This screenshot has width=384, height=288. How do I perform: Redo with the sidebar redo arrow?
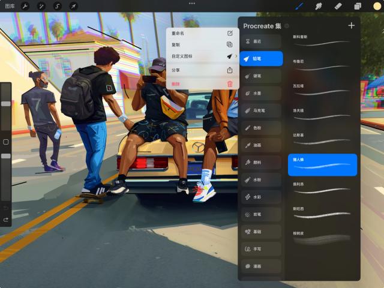6,220
